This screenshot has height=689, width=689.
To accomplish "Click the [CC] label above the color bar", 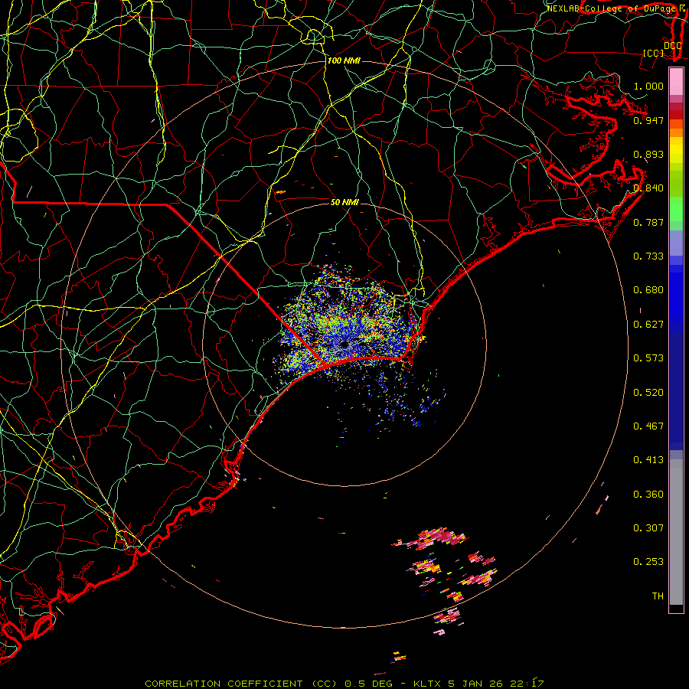I will pyautogui.click(x=654, y=53).
